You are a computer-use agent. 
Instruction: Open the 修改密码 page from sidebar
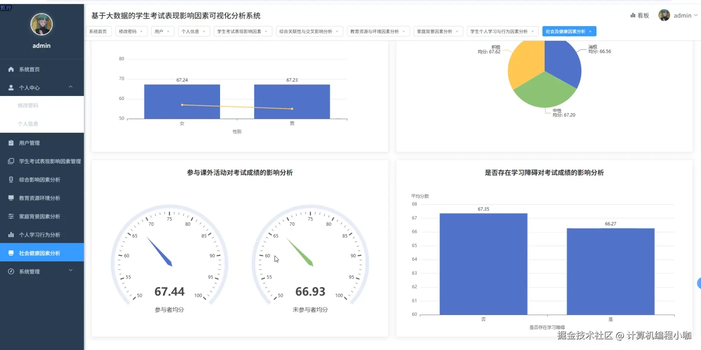coord(28,105)
